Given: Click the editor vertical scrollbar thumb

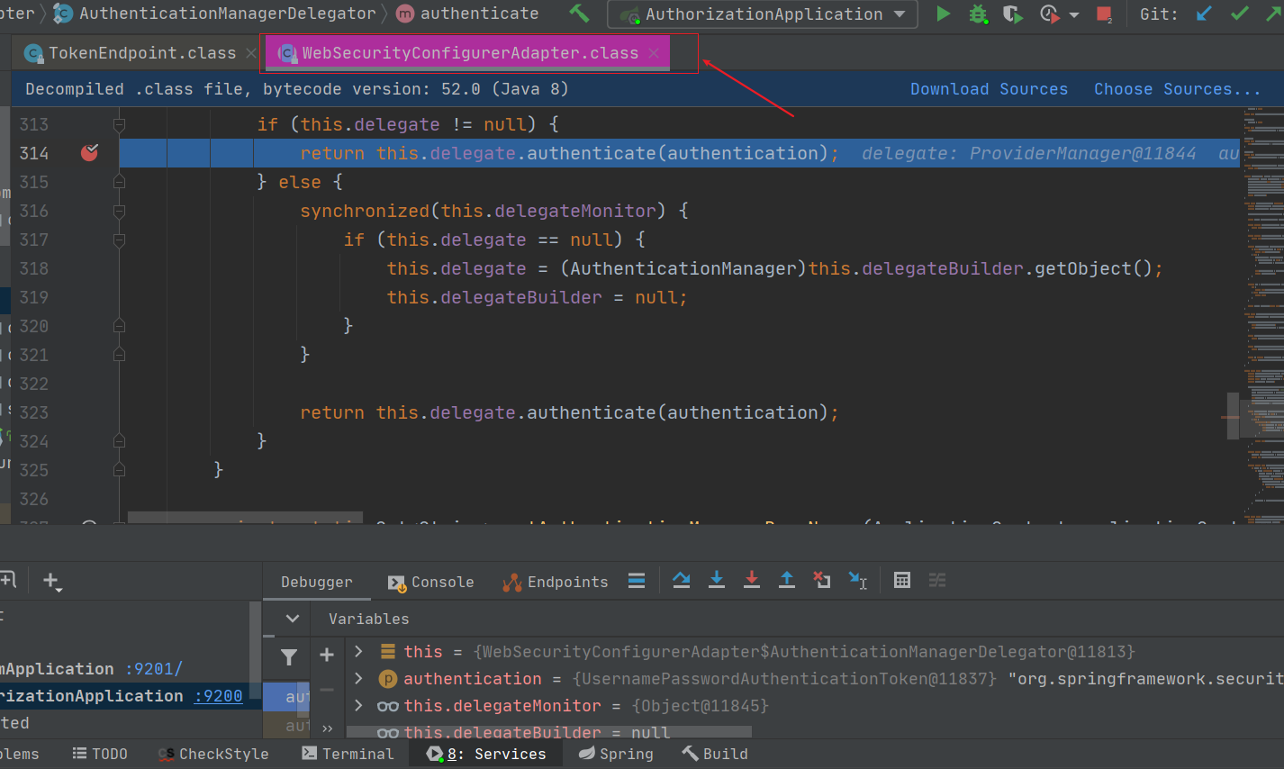Looking at the screenshot, I should [1233, 416].
